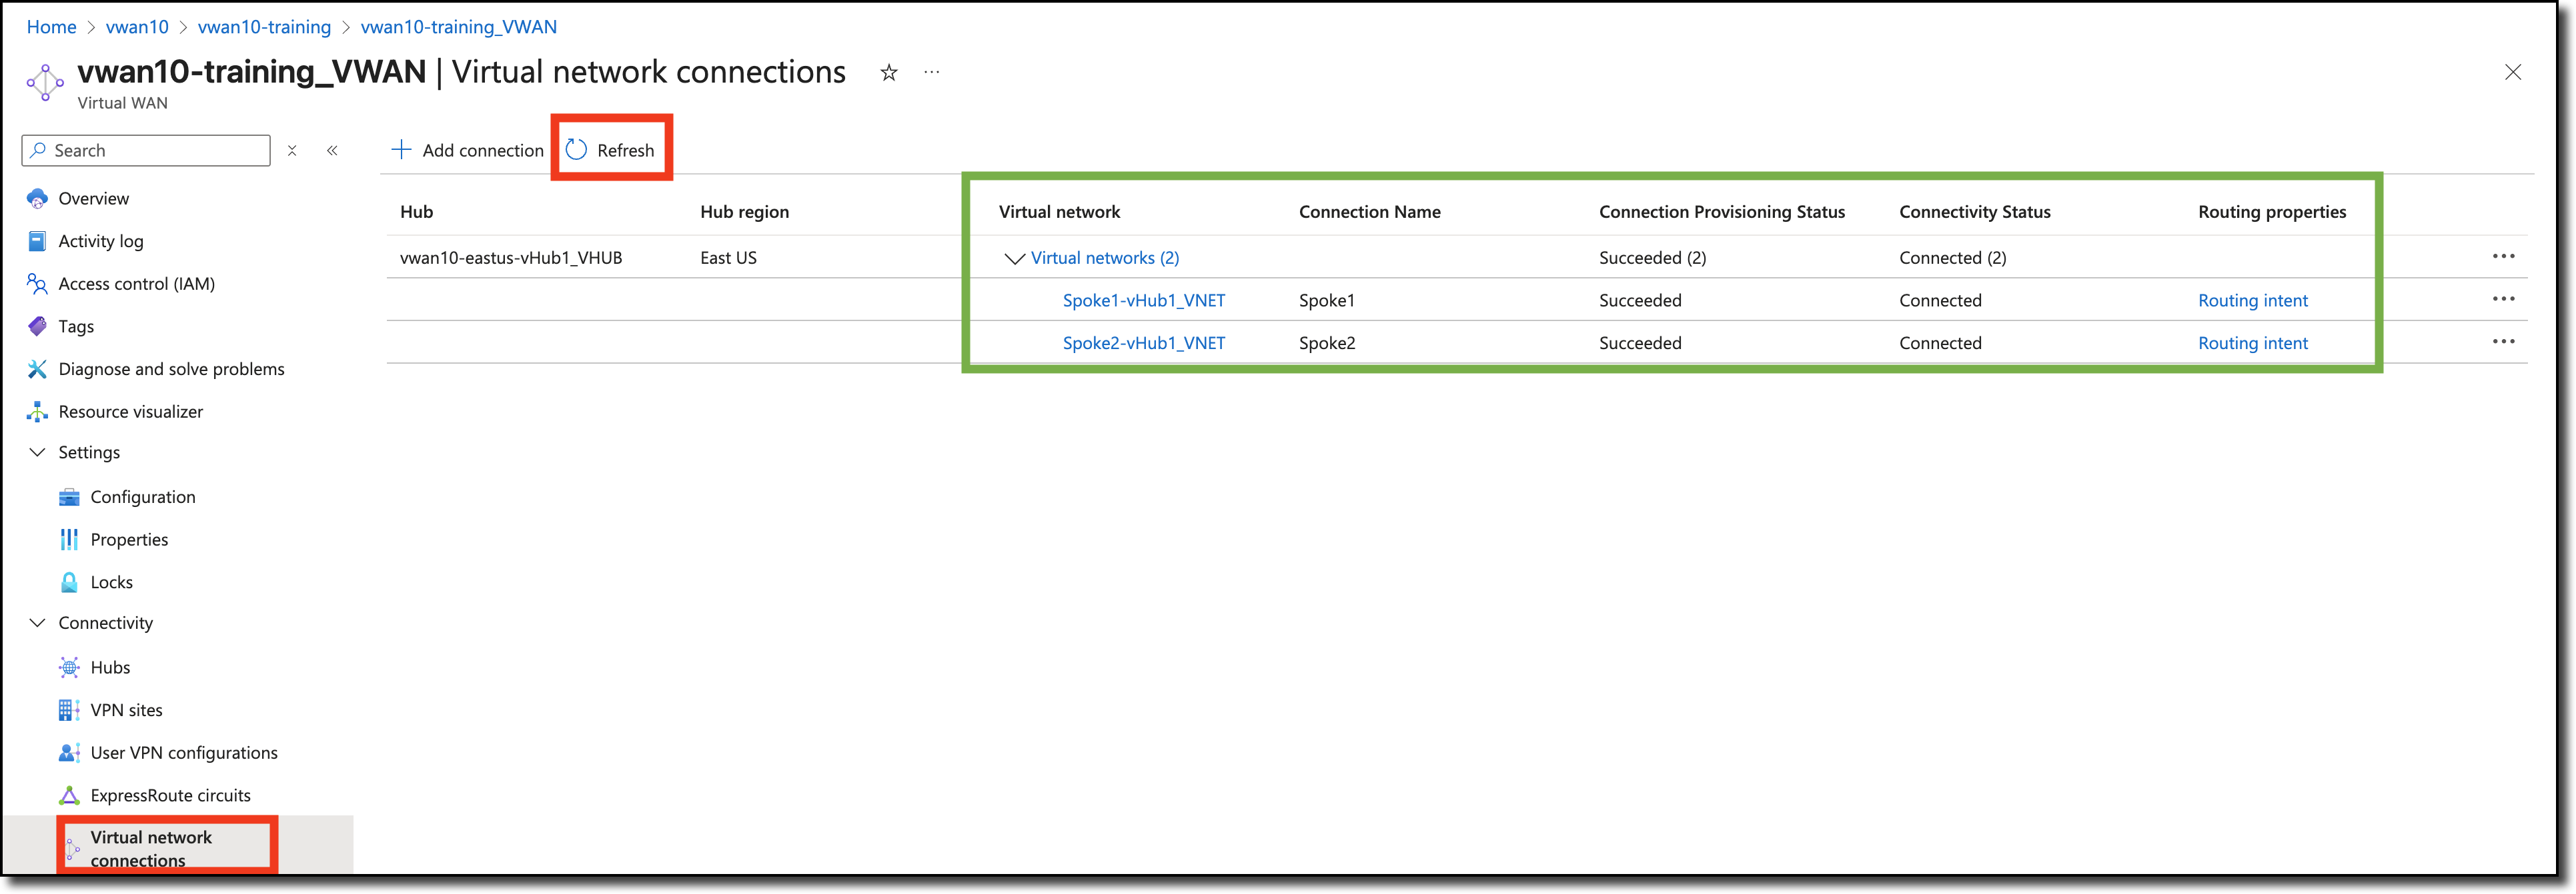Collapse the Settings section

click(37, 452)
